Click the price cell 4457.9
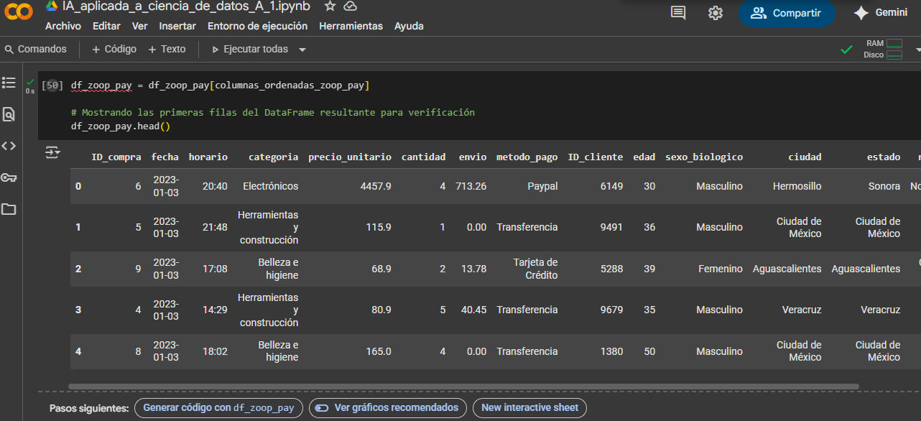The image size is (921, 421). [376, 186]
